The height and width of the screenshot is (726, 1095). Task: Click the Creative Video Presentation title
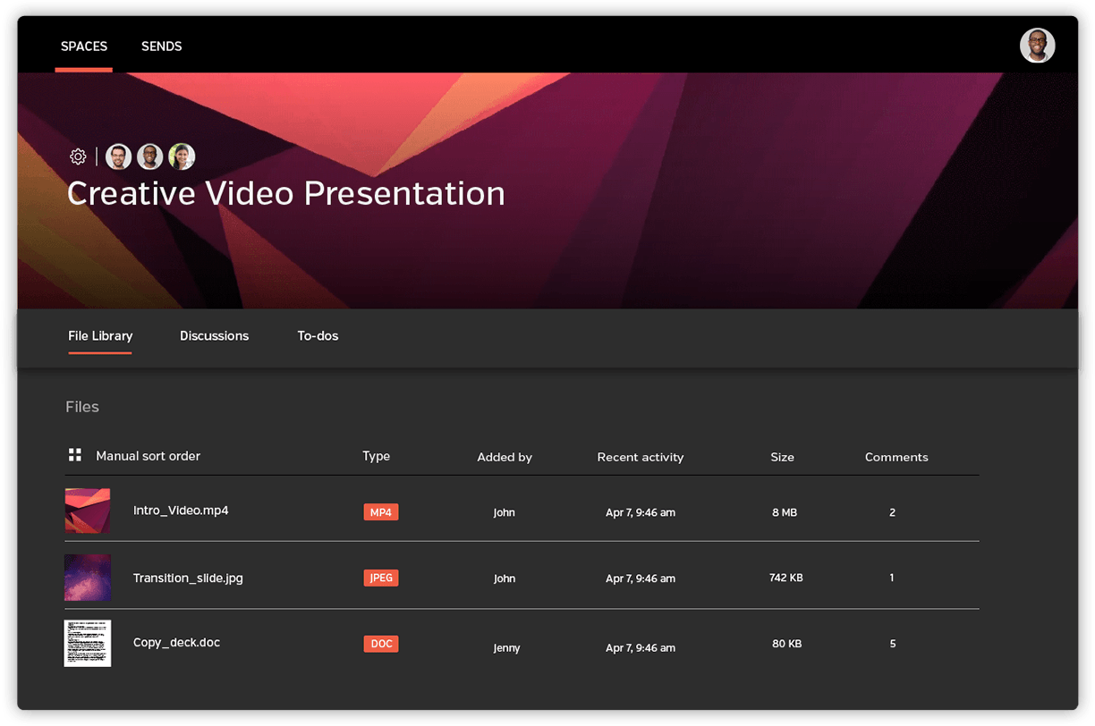pos(285,193)
